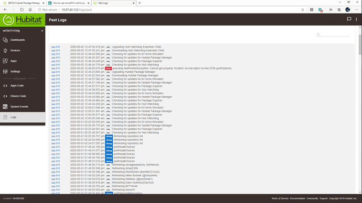The image size is (362, 203).
Task: Open the reading view icon in the toolbar
Action: coord(312,9)
